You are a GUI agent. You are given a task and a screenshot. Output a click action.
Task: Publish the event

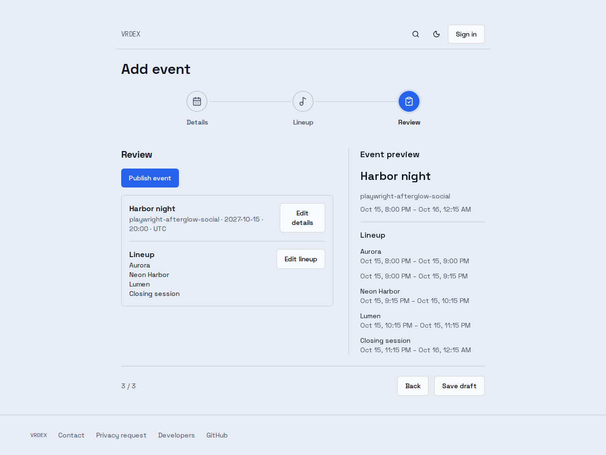(x=150, y=178)
